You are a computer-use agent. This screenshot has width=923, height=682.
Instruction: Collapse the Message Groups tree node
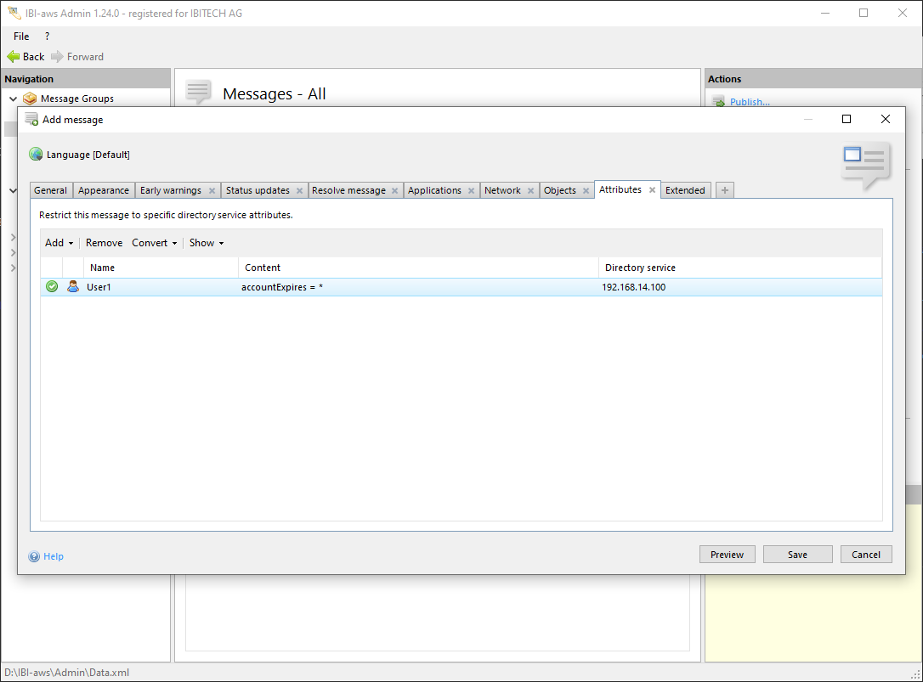pyautogui.click(x=13, y=99)
